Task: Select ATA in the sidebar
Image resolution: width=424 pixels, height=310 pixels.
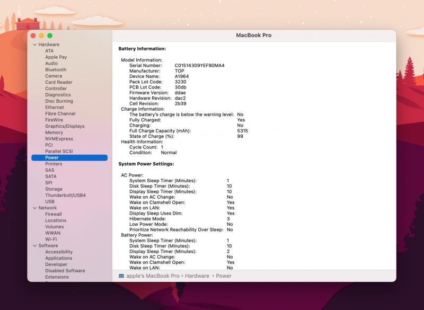Action: (x=49, y=51)
